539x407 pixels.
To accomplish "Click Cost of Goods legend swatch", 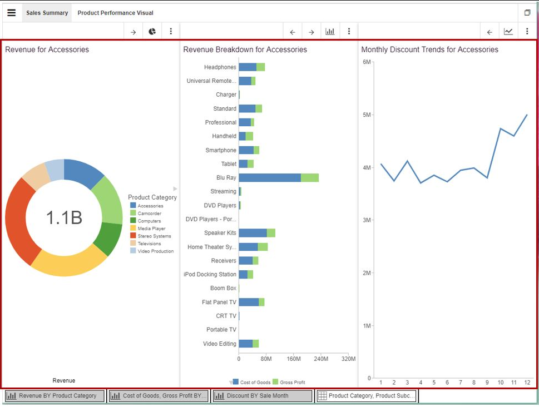I will (236, 381).
